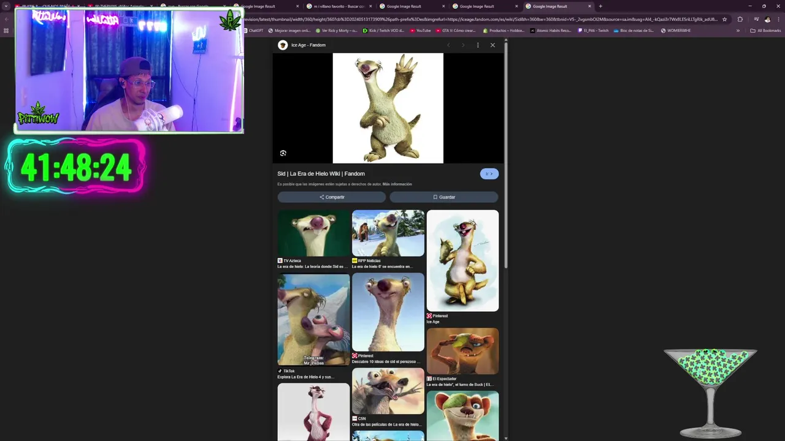
Task: Open the 'GTA V: Cómo crear' bookmark
Action: [x=456, y=31]
